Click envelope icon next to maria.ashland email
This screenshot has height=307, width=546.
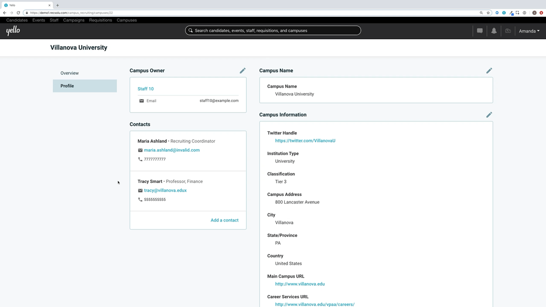(140, 150)
